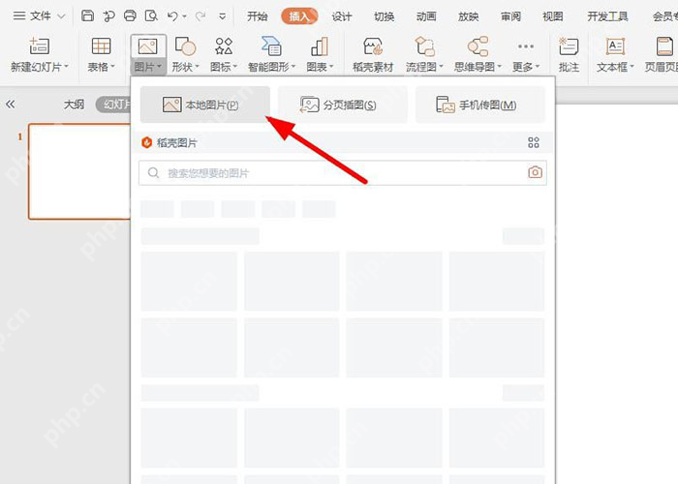The image size is (678, 484).
Task: Expand the 形状 dropdown label
Action: (x=186, y=67)
